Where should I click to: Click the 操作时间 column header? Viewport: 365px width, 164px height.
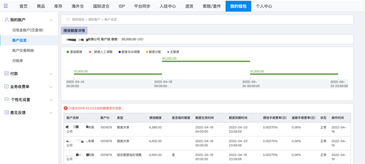click(x=338, y=118)
